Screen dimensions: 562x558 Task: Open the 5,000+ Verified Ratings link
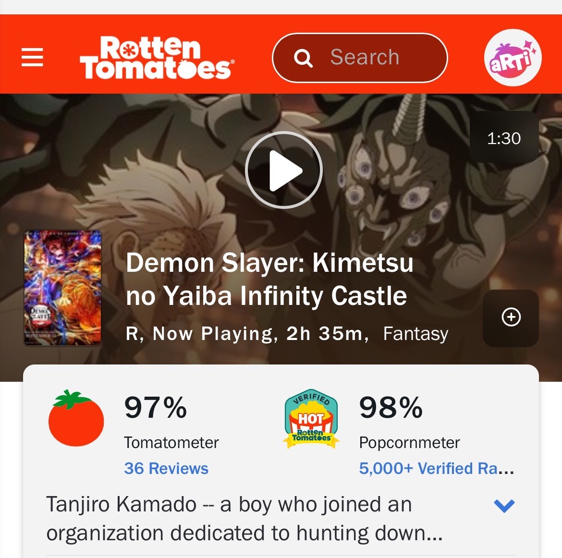coord(437,468)
